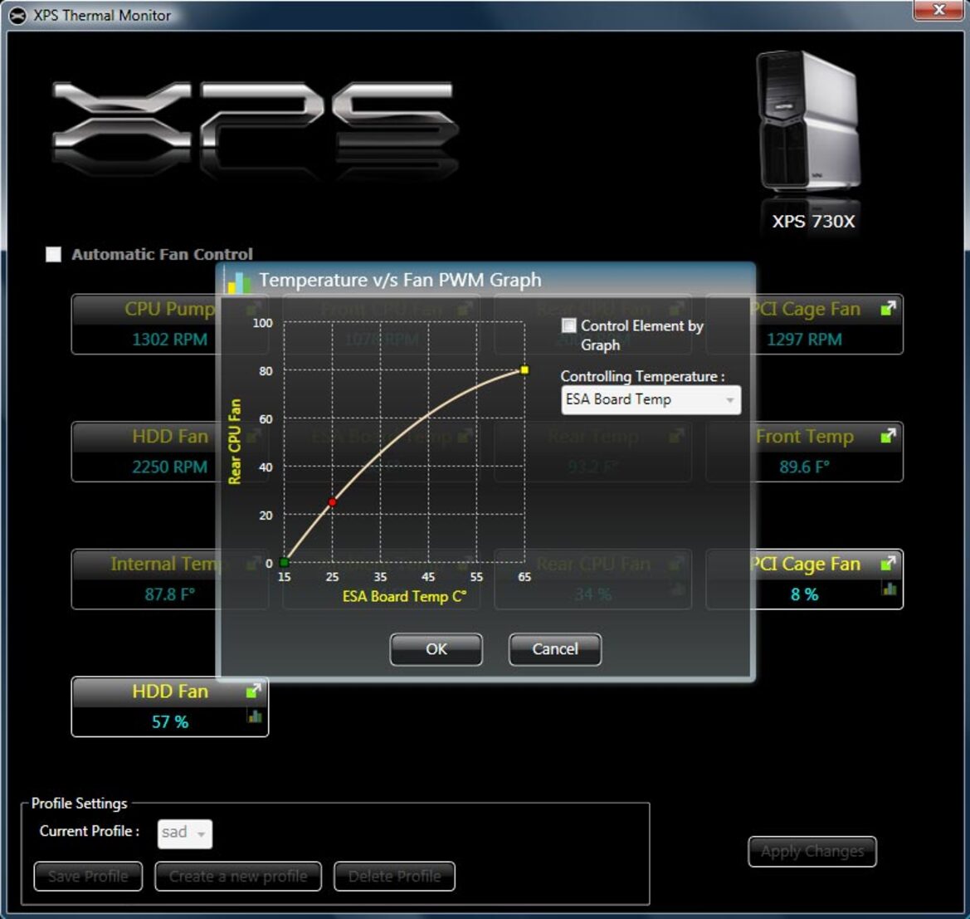
Task: Tick the Control Element by Graph checkbox
Action: coord(568,325)
